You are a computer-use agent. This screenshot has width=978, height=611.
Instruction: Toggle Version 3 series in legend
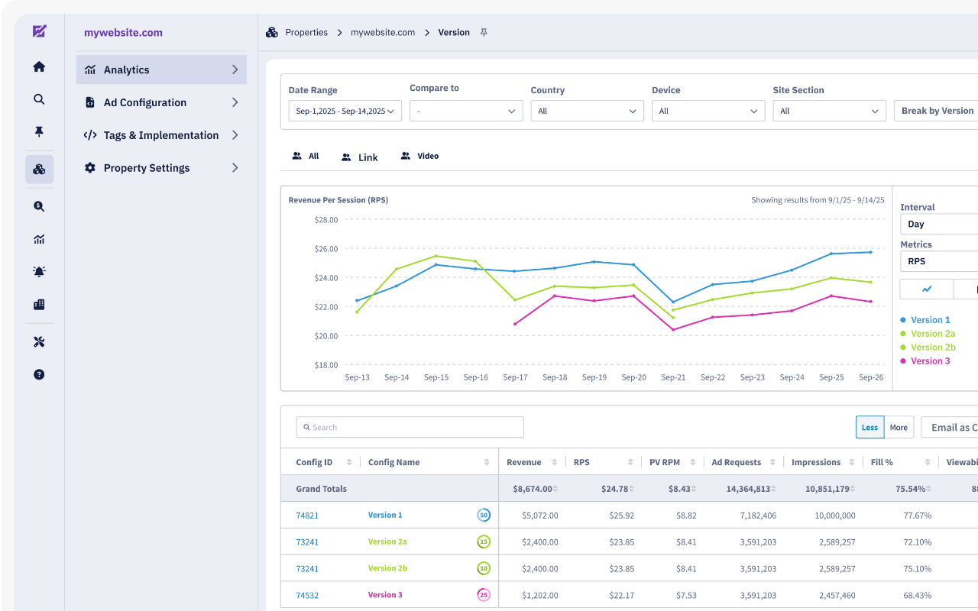coord(925,361)
